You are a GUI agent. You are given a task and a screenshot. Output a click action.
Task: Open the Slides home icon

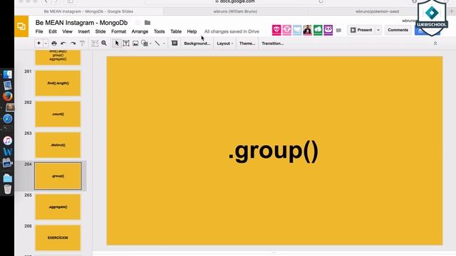[x=21, y=26]
